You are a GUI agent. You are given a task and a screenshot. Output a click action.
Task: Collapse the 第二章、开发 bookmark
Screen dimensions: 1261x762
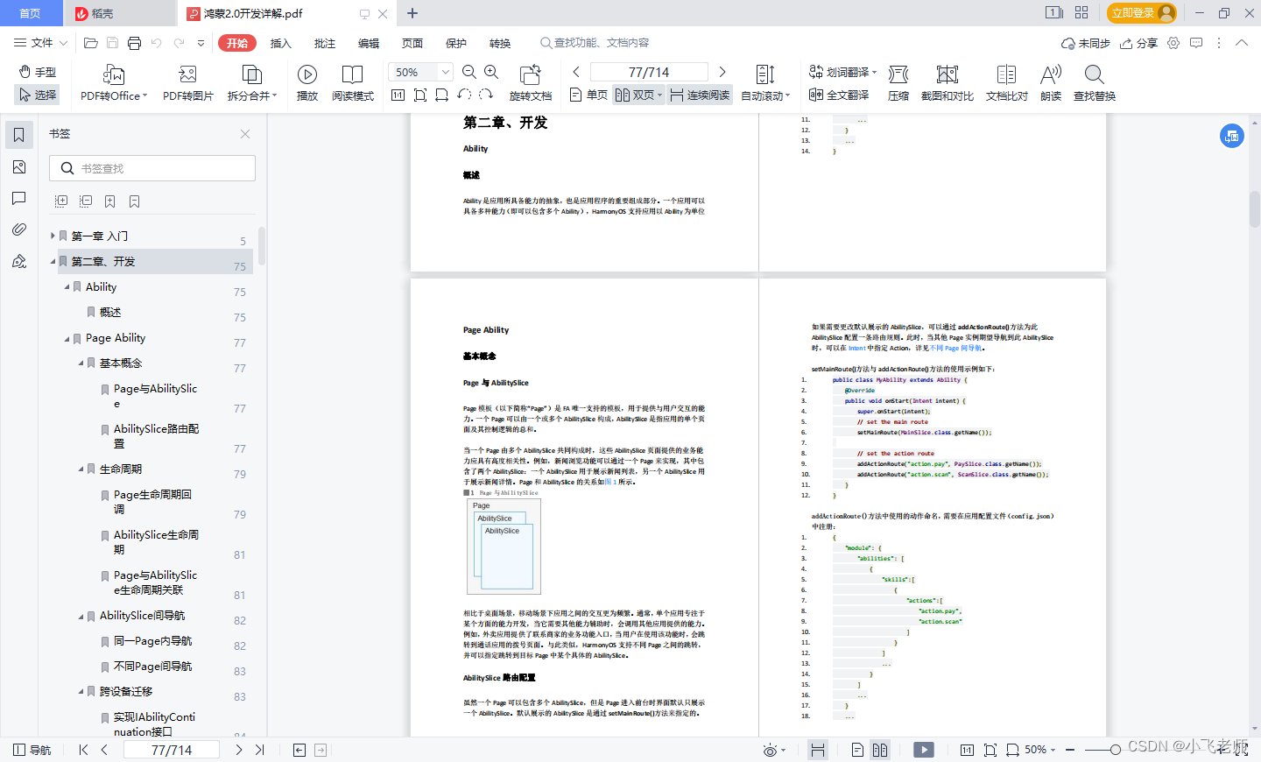point(53,261)
